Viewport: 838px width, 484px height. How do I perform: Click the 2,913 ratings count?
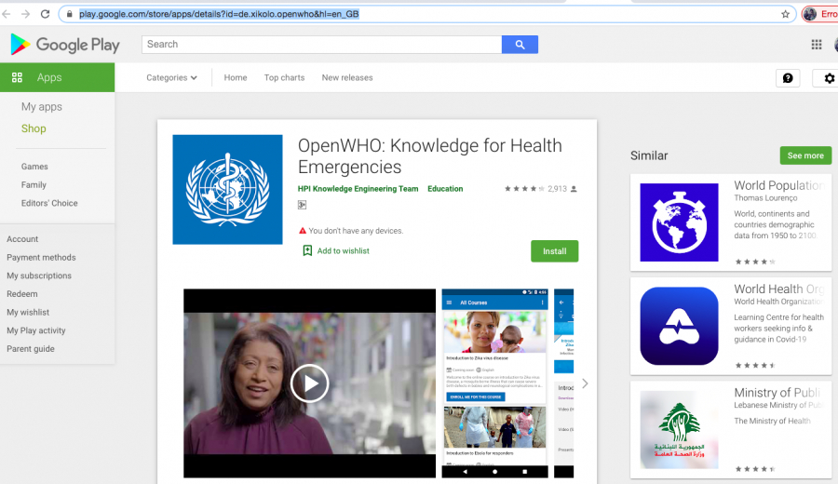(557, 189)
